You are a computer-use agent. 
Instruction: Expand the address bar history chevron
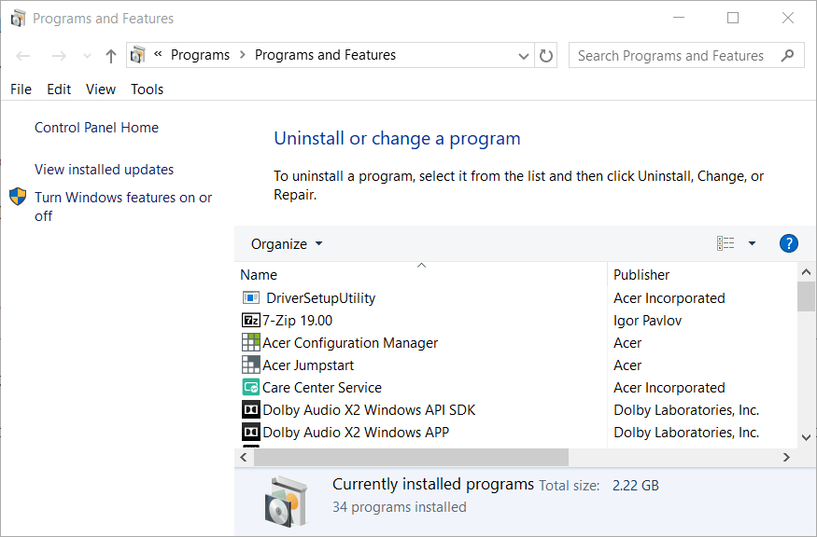(x=524, y=56)
